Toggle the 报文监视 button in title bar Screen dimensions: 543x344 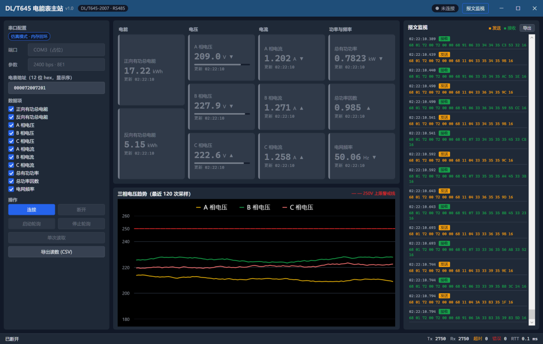(x=475, y=9)
